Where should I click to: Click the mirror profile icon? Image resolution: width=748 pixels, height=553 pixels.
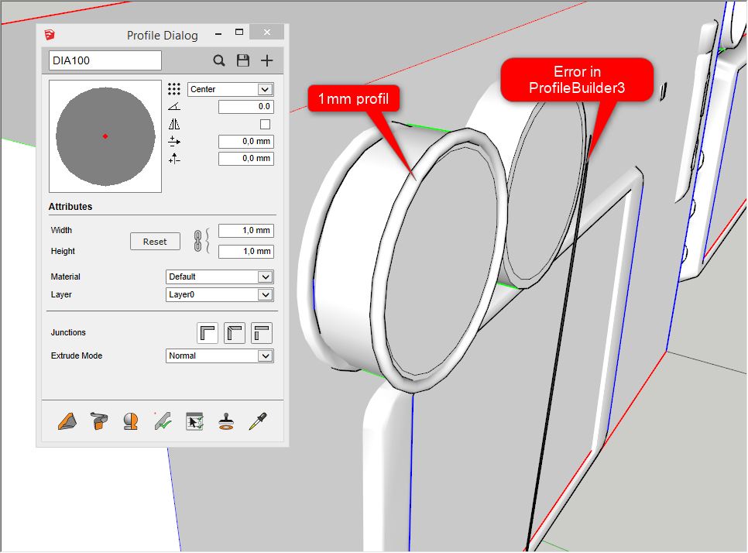point(174,124)
